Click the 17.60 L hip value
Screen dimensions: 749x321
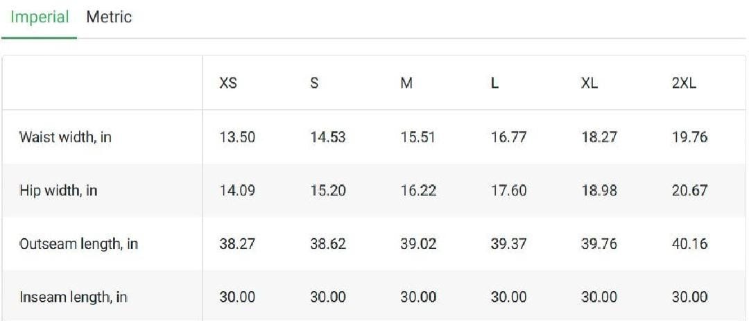click(509, 191)
